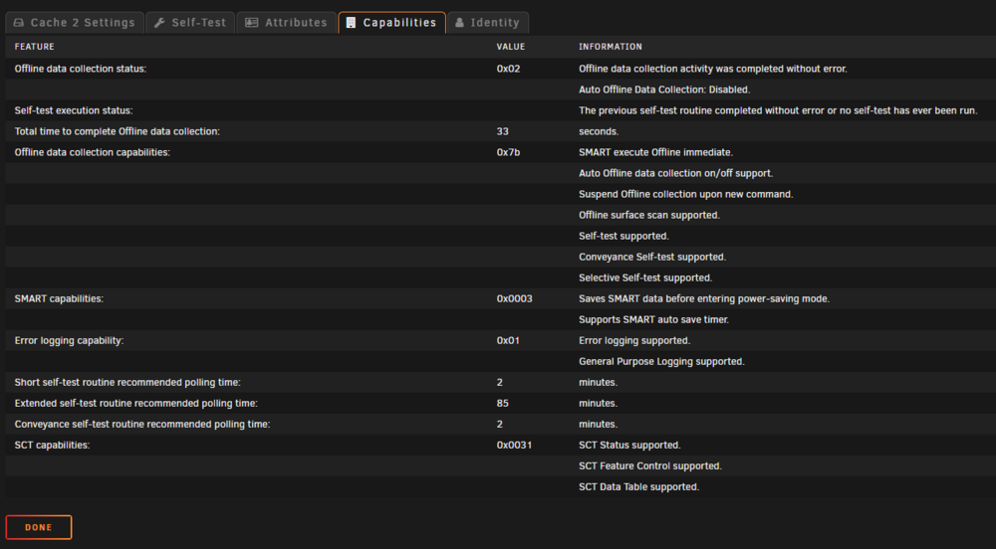This screenshot has width=996, height=549.
Task: Select 'Error logging supported.' text
Action: 634,340
